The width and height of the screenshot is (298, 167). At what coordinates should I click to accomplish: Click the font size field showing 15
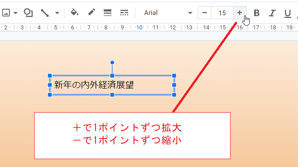click(222, 13)
